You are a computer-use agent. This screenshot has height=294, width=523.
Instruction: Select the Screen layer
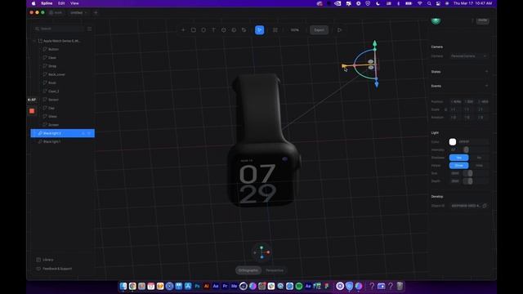53,125
